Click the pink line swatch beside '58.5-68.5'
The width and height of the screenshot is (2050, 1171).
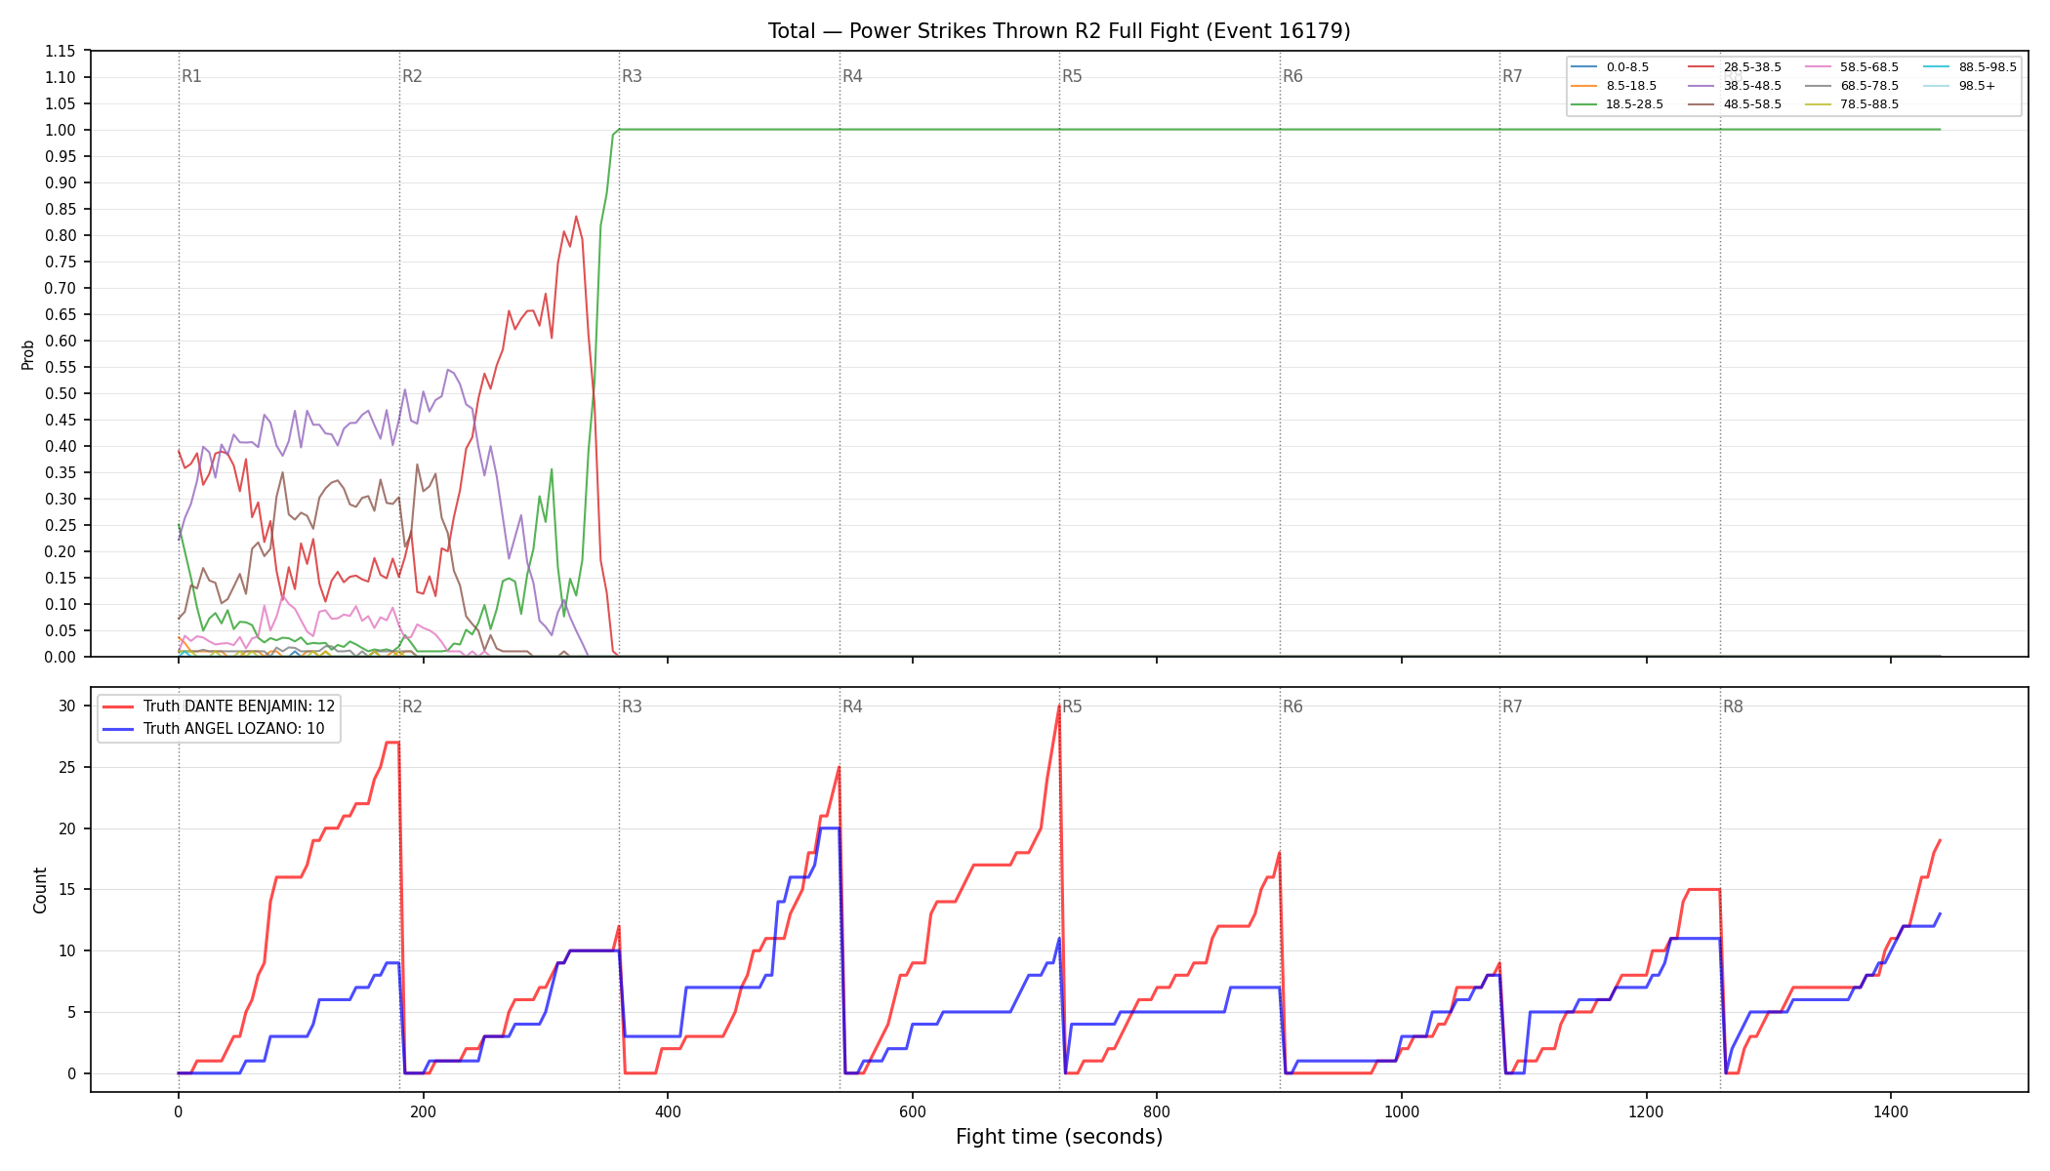coord(1819,67)
